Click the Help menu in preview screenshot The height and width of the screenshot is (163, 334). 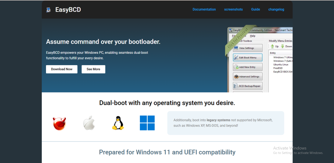pos(253,36)
